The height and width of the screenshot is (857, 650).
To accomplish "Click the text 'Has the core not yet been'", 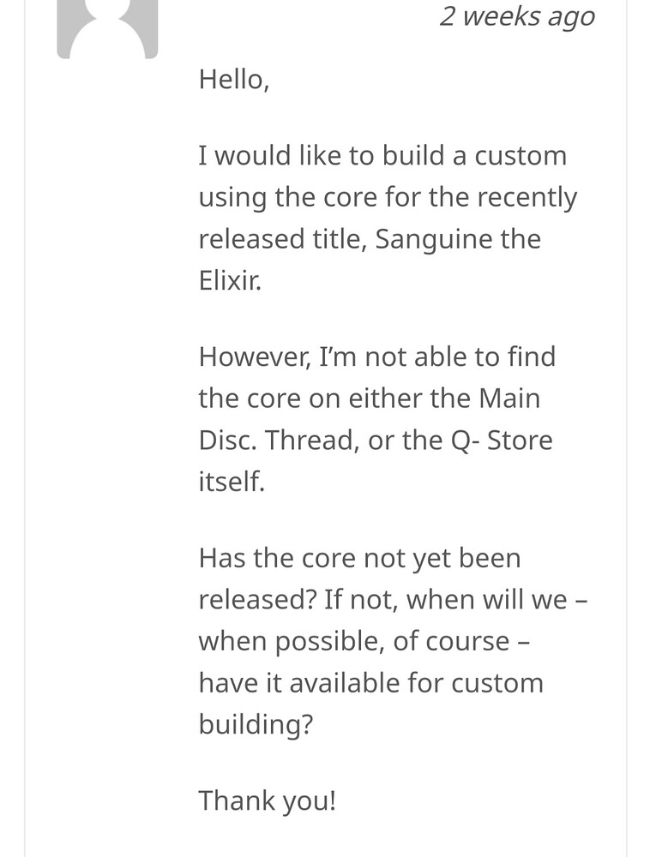I will tap(359, 559).
